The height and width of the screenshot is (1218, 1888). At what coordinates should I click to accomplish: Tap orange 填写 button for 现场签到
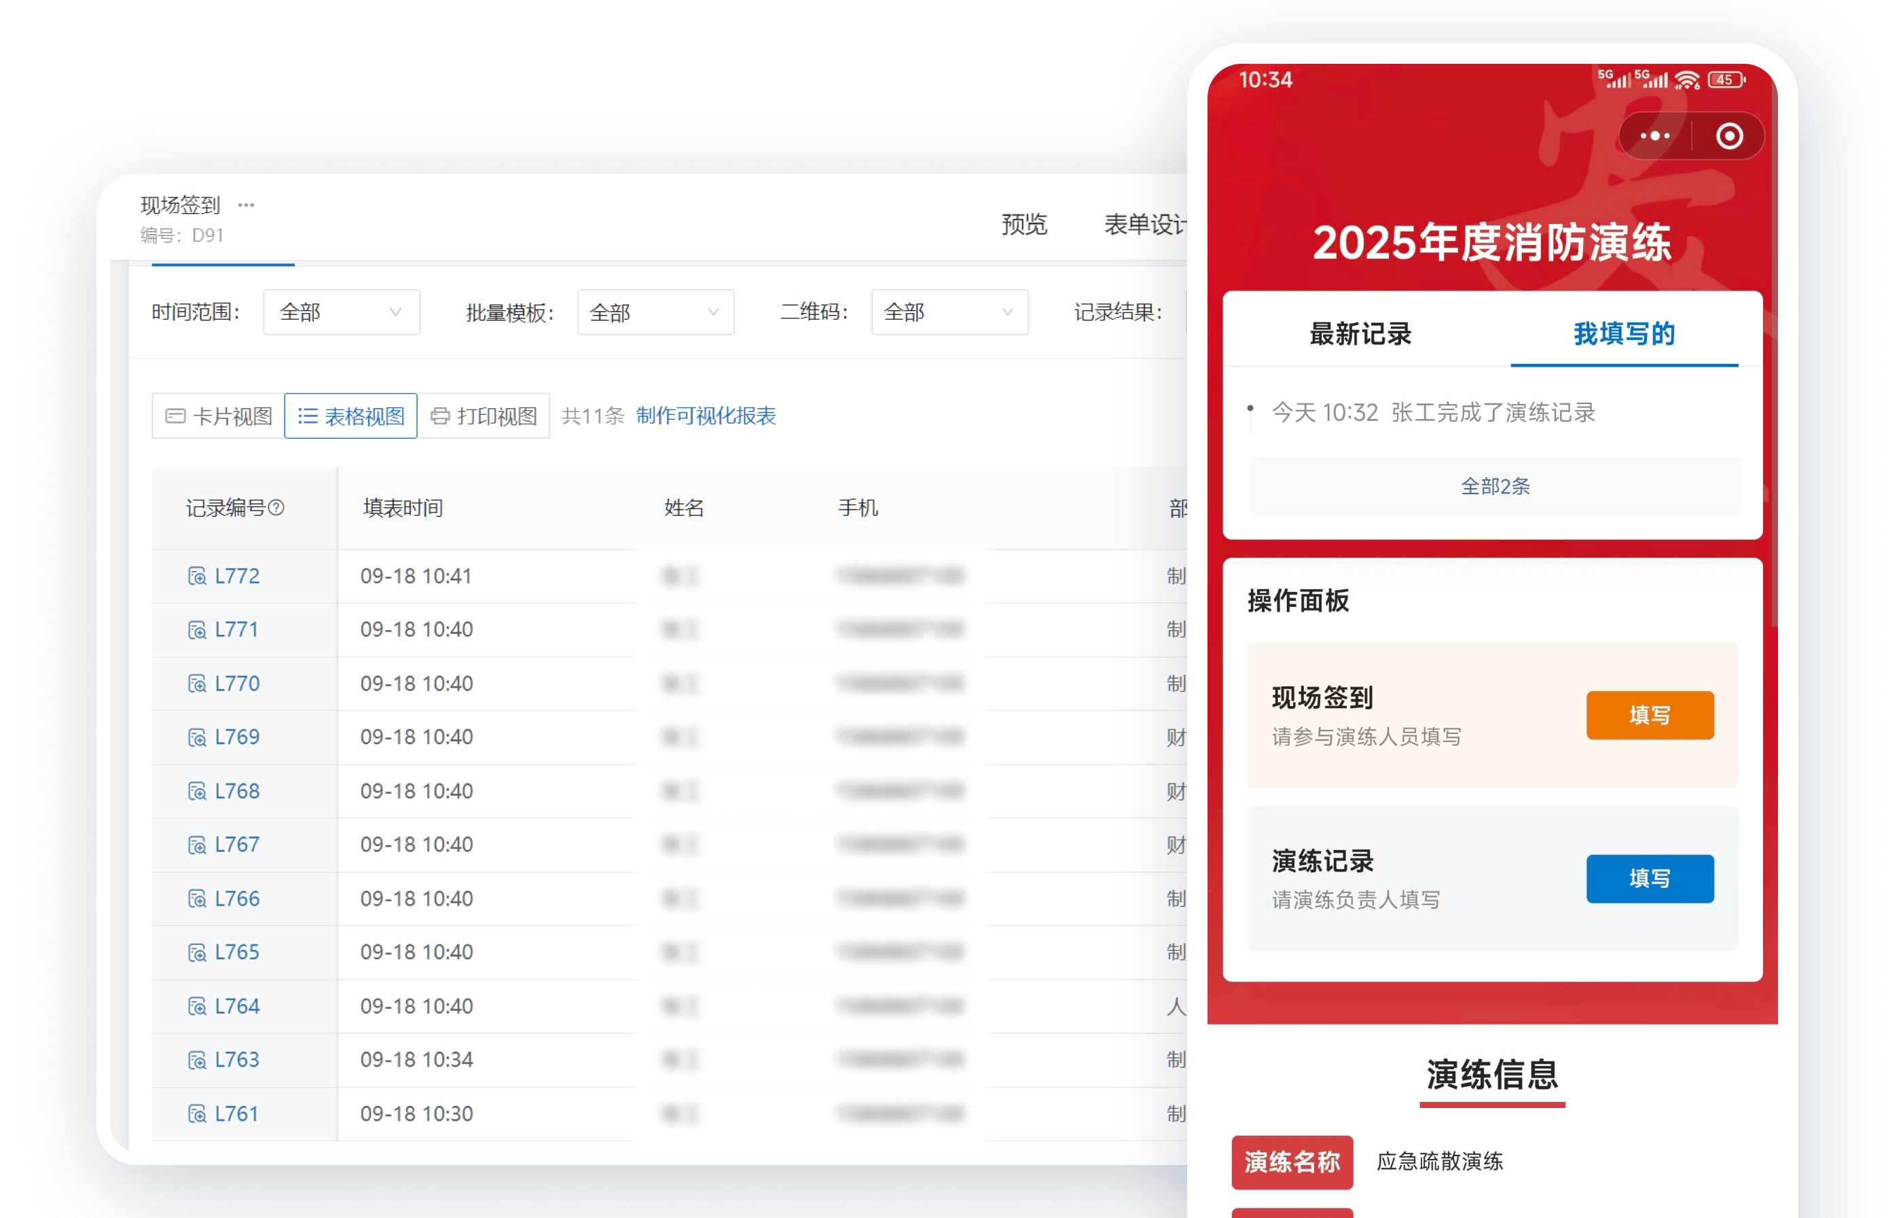[1650, 715]
